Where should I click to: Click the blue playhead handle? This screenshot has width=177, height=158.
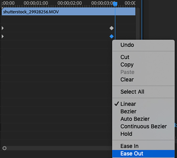tap(115, 4)
